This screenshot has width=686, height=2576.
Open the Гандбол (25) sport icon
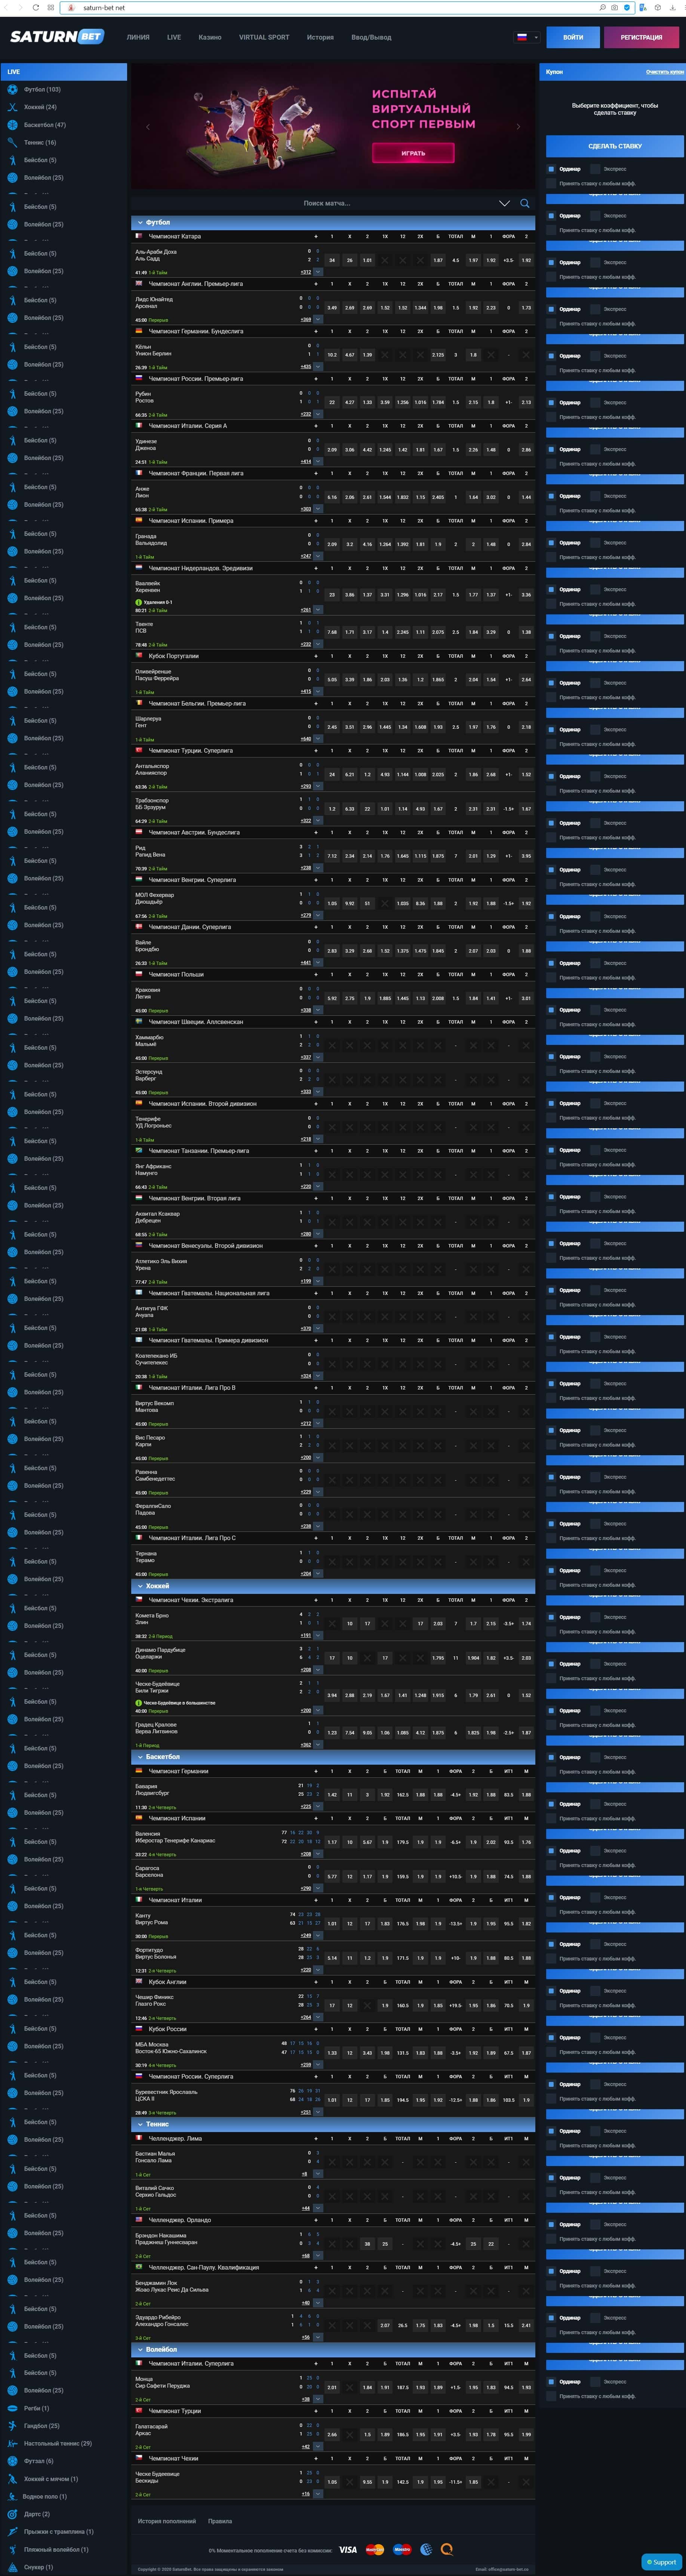pos(12,2426)
